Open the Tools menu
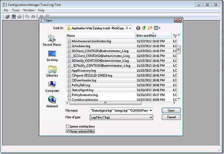The image size is (224, 154). pos(16,10)
